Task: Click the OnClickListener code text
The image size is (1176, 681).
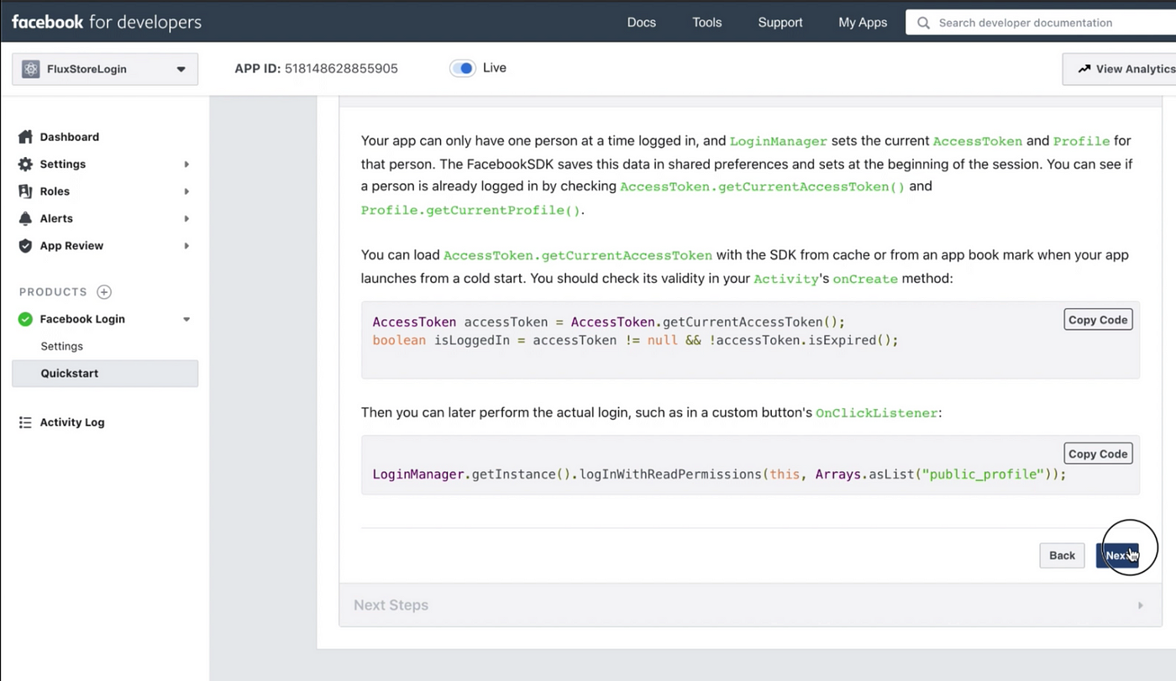Action: pyautogui.click(x=876, y=413)
